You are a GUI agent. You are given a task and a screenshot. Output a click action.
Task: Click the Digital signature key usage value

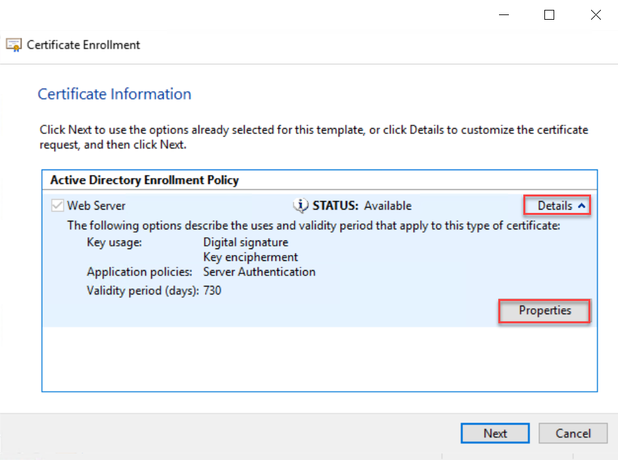[245, 242]
